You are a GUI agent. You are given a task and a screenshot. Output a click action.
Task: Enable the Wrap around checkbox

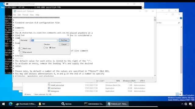click(22, 52)
